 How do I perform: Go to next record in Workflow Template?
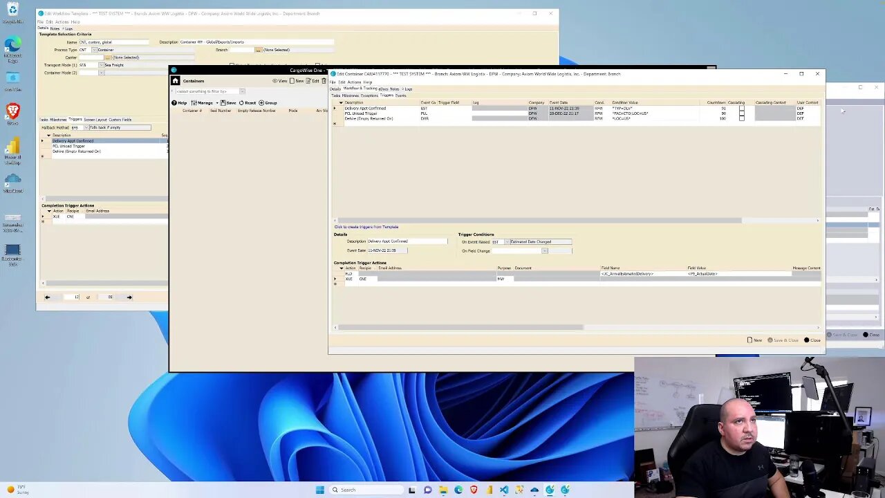[x=129, y=297]
